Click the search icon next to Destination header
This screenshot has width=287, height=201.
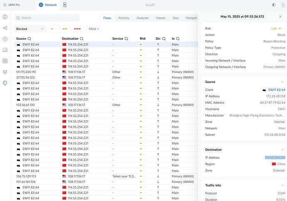(82, 39)
